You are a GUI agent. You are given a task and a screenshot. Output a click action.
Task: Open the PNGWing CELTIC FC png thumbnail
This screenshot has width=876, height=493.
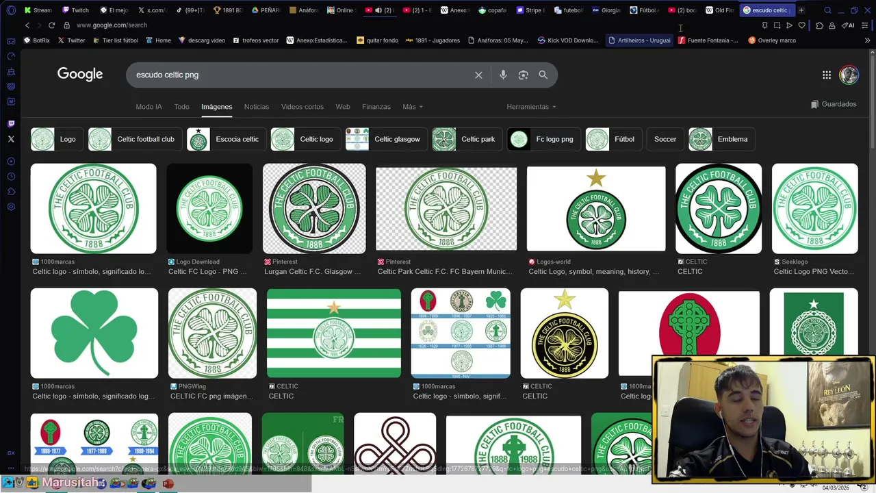click(212, 333)
